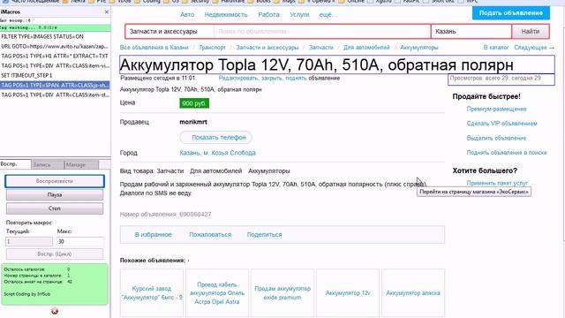
Task: Open similar ad Аккумулятор 12v
Action: [348, 292]
